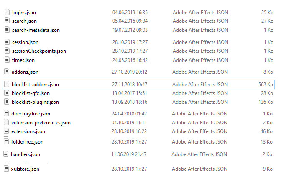Select the times.json file name
Viewport: 281px width, 177px height.
pyautogui.click(x=23, y=60)
